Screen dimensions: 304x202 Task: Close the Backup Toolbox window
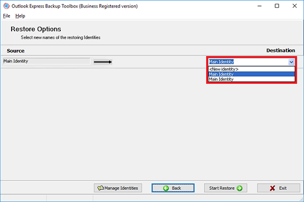point(295,6)
